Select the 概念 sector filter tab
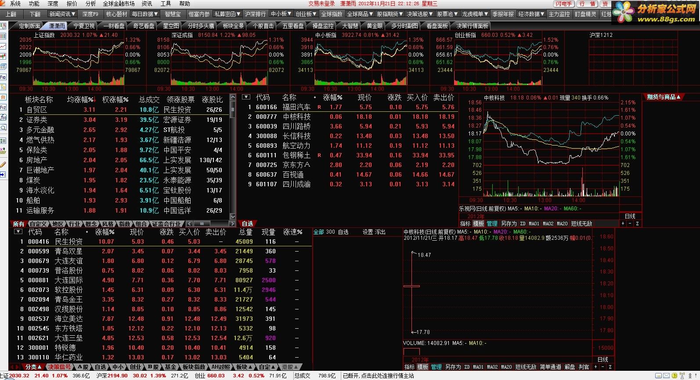 [91, 224]
